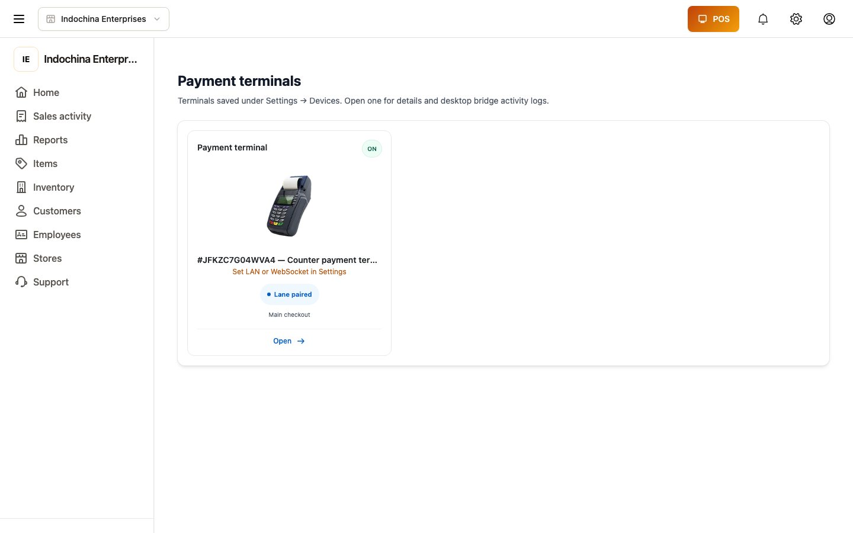The height and width of the screenshot is (533, 853).
Task: Click the Lane paired status pill
Action: coord(289,294)
